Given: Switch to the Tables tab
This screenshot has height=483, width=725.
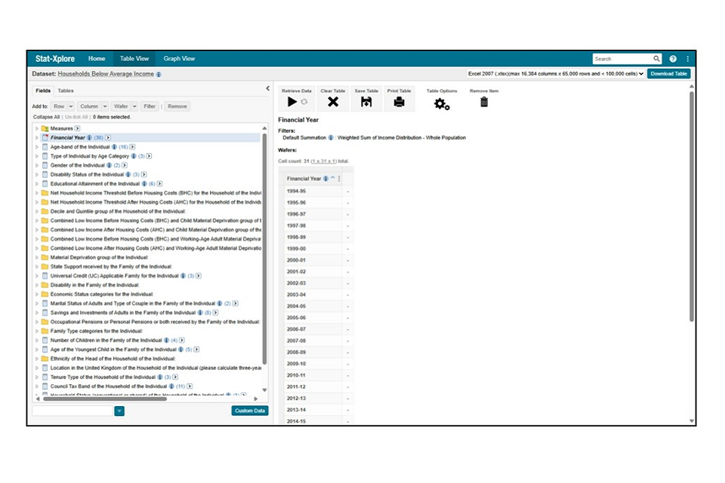Looking at the screenshot, I should pyautogui.click(x=66, y=91).
